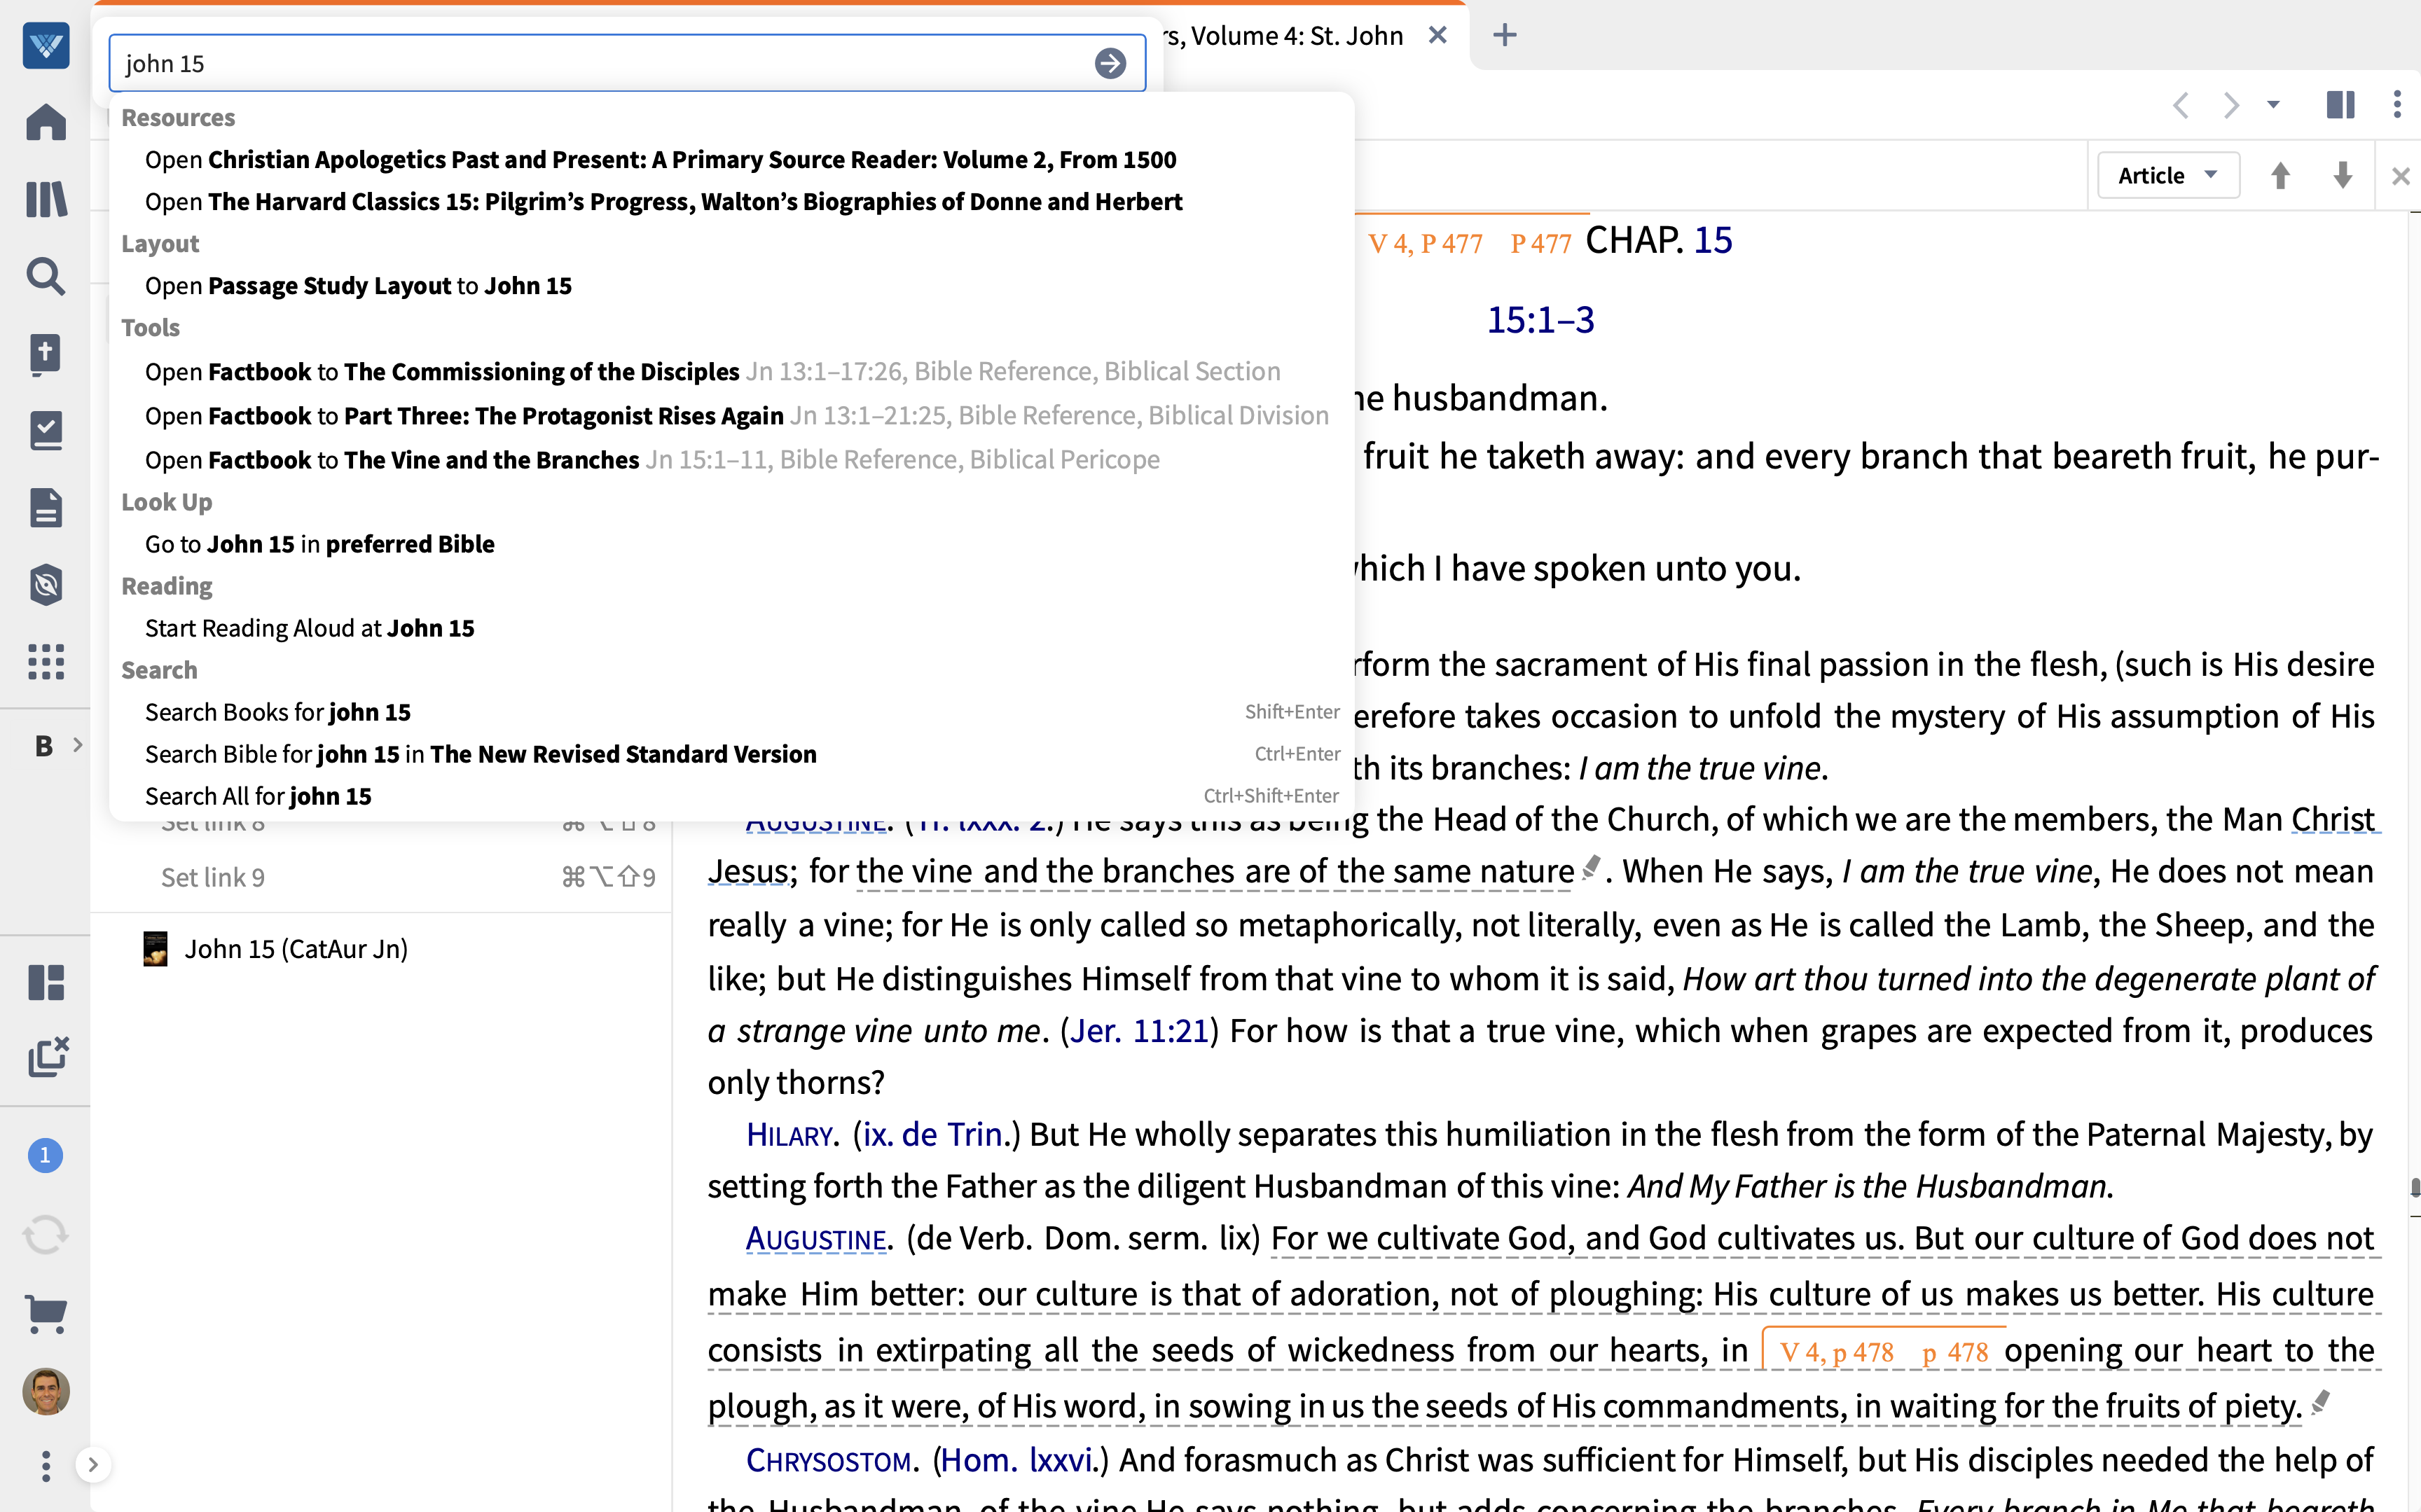The image size is (2421, 1512).
Task: Select John 15 (CatAur Jn) item
Action: click(295, 948)
